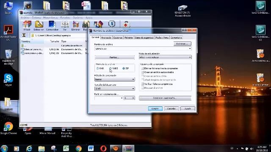
Task: Open Equipo desktop icon
Action: [8, 8]
